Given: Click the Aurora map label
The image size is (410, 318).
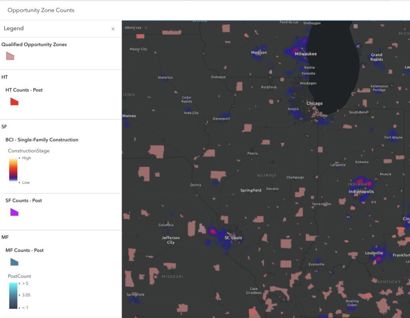Looking at the screenshot, I should pos(293,109).
